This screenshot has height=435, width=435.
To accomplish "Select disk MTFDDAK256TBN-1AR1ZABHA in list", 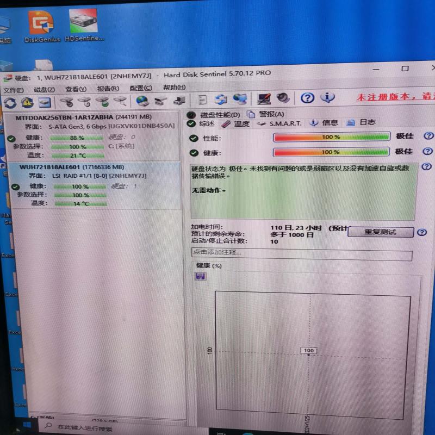I will pyautogui.click(x=92, y=136).
